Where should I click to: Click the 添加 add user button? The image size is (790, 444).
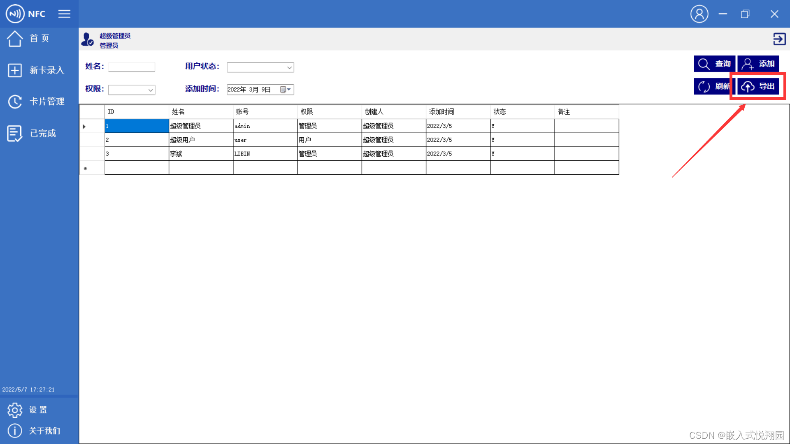[758, 64]
